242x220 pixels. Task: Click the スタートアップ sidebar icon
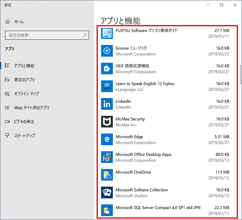(7, 135)
